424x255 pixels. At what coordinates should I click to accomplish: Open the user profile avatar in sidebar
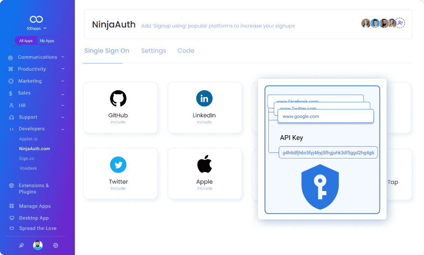(x=38, y=245)
